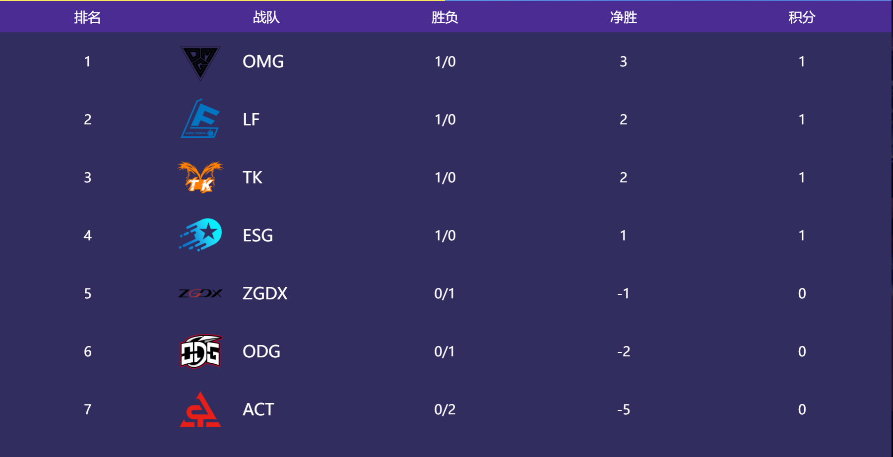Click the ESG comet star logo
The height and width of the screenshot is (457, 893).
pyautogui.click(x=200, y=235)
